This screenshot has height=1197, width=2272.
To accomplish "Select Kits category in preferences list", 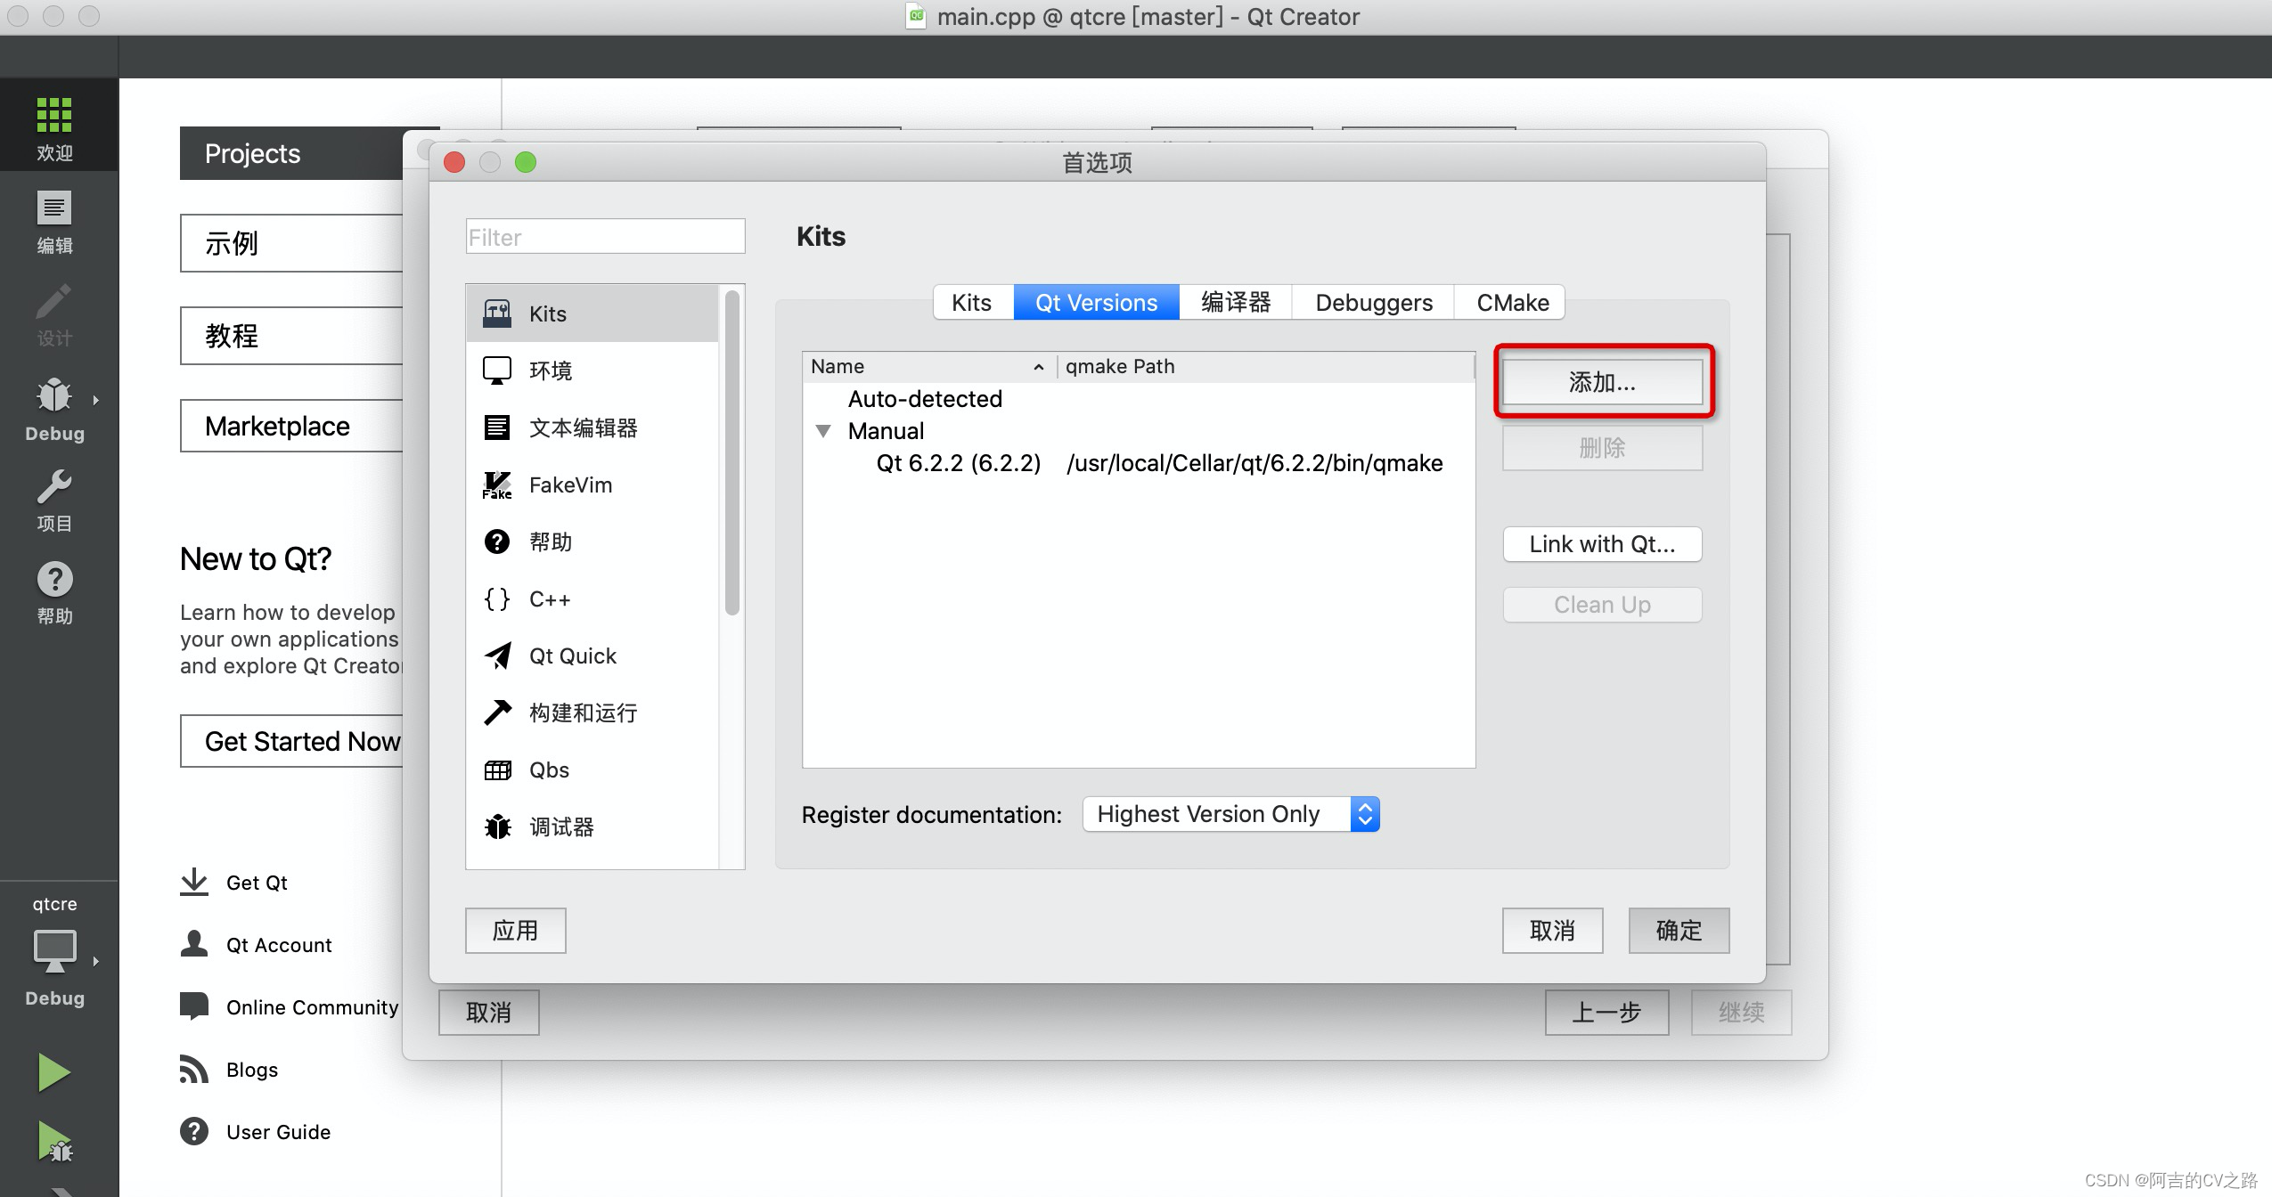I will pos(593,313).
